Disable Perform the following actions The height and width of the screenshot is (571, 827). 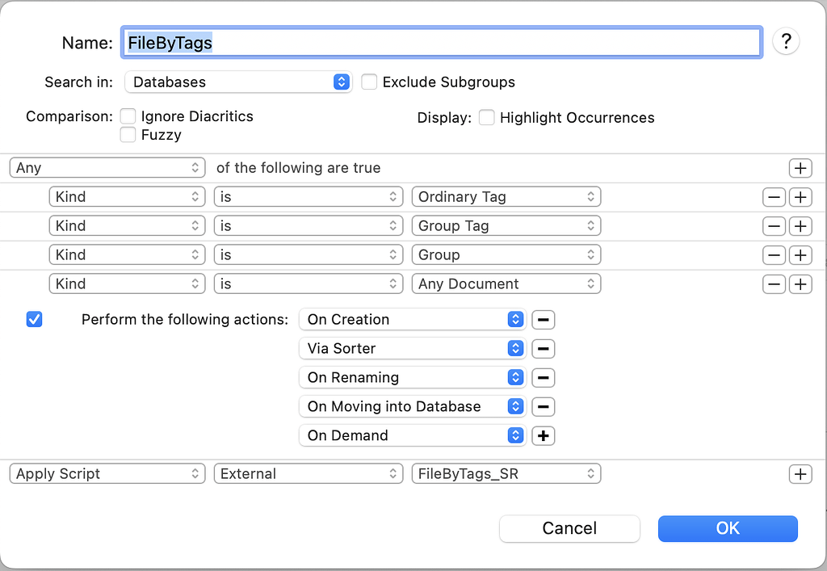point(34,319)
